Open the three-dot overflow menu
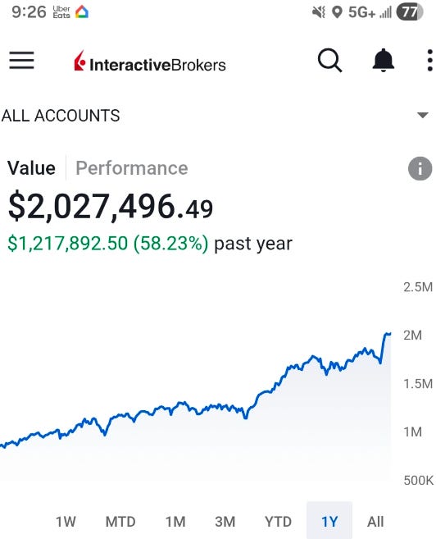436x539 pixels. (x=429, y=61)
